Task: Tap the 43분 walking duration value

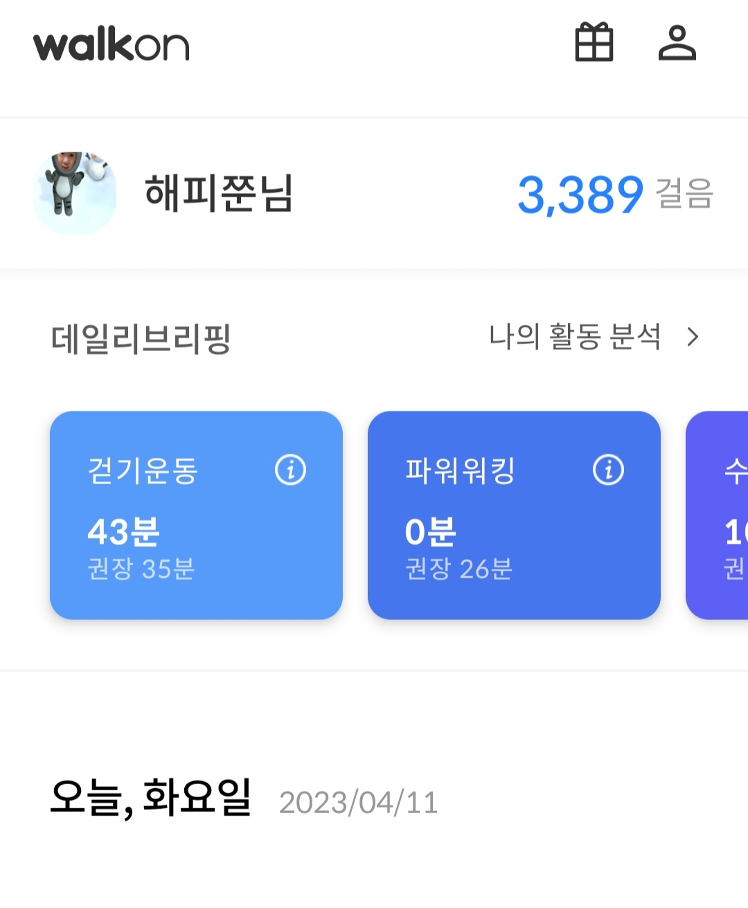Action: (x=123, y=532)
